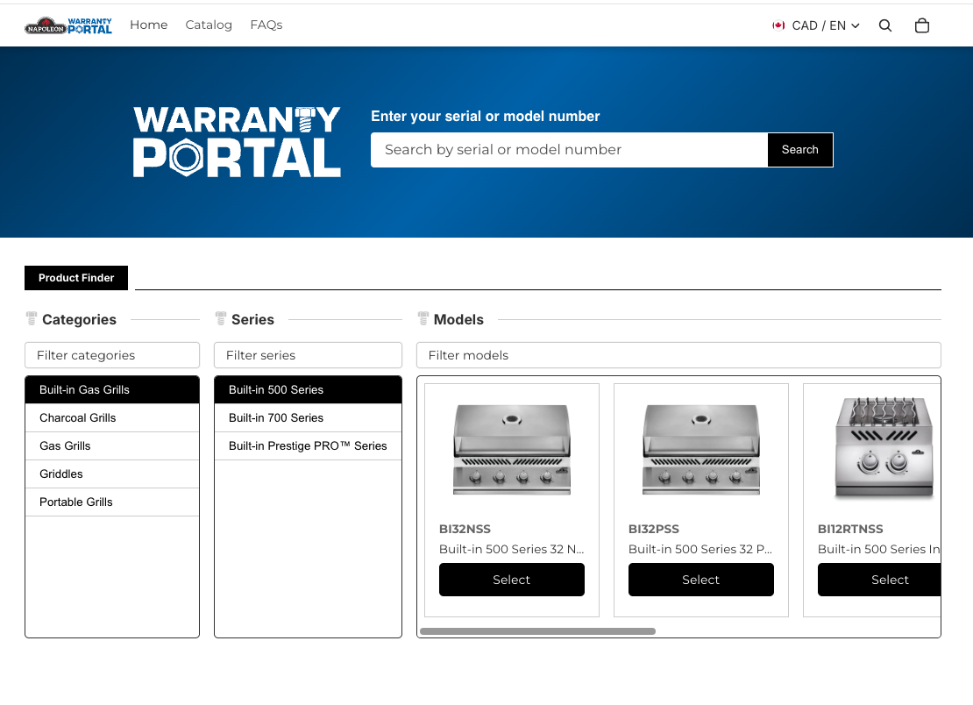Focus the serial or model number field
The width and height of the screenshot is (973, 705).
[x=569, y=150]
